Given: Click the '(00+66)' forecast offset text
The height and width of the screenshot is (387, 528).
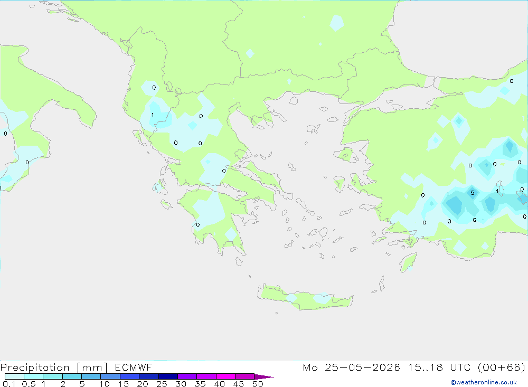Looking at the screenshot, I should 501,367.
